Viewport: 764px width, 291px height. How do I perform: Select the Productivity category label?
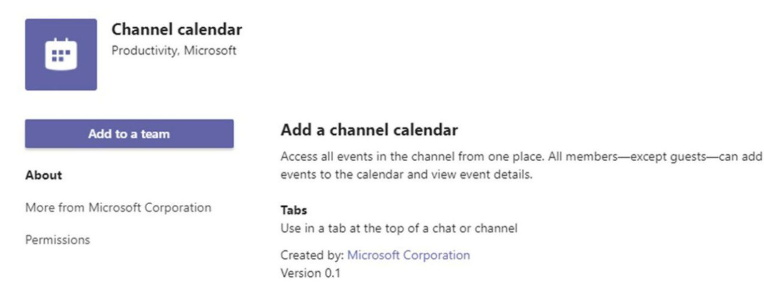(x=144, y=51)
